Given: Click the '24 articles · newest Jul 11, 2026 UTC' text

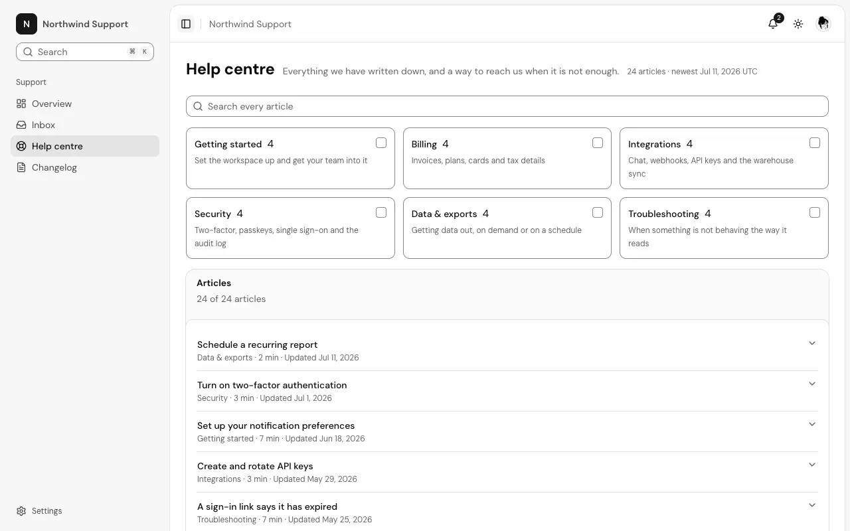Looking at the screenshot, I should [x=692, y=72].
